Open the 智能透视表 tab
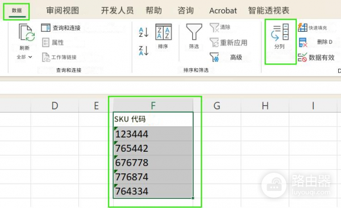 (269, 10)
